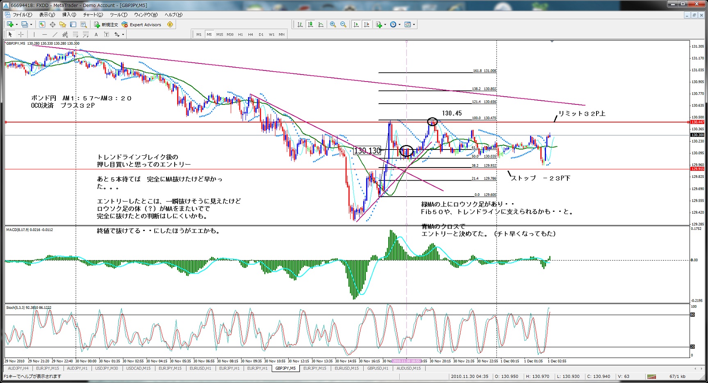
Task: Switch to the GBPUSD,H1 chart tab
Action: 378,368
